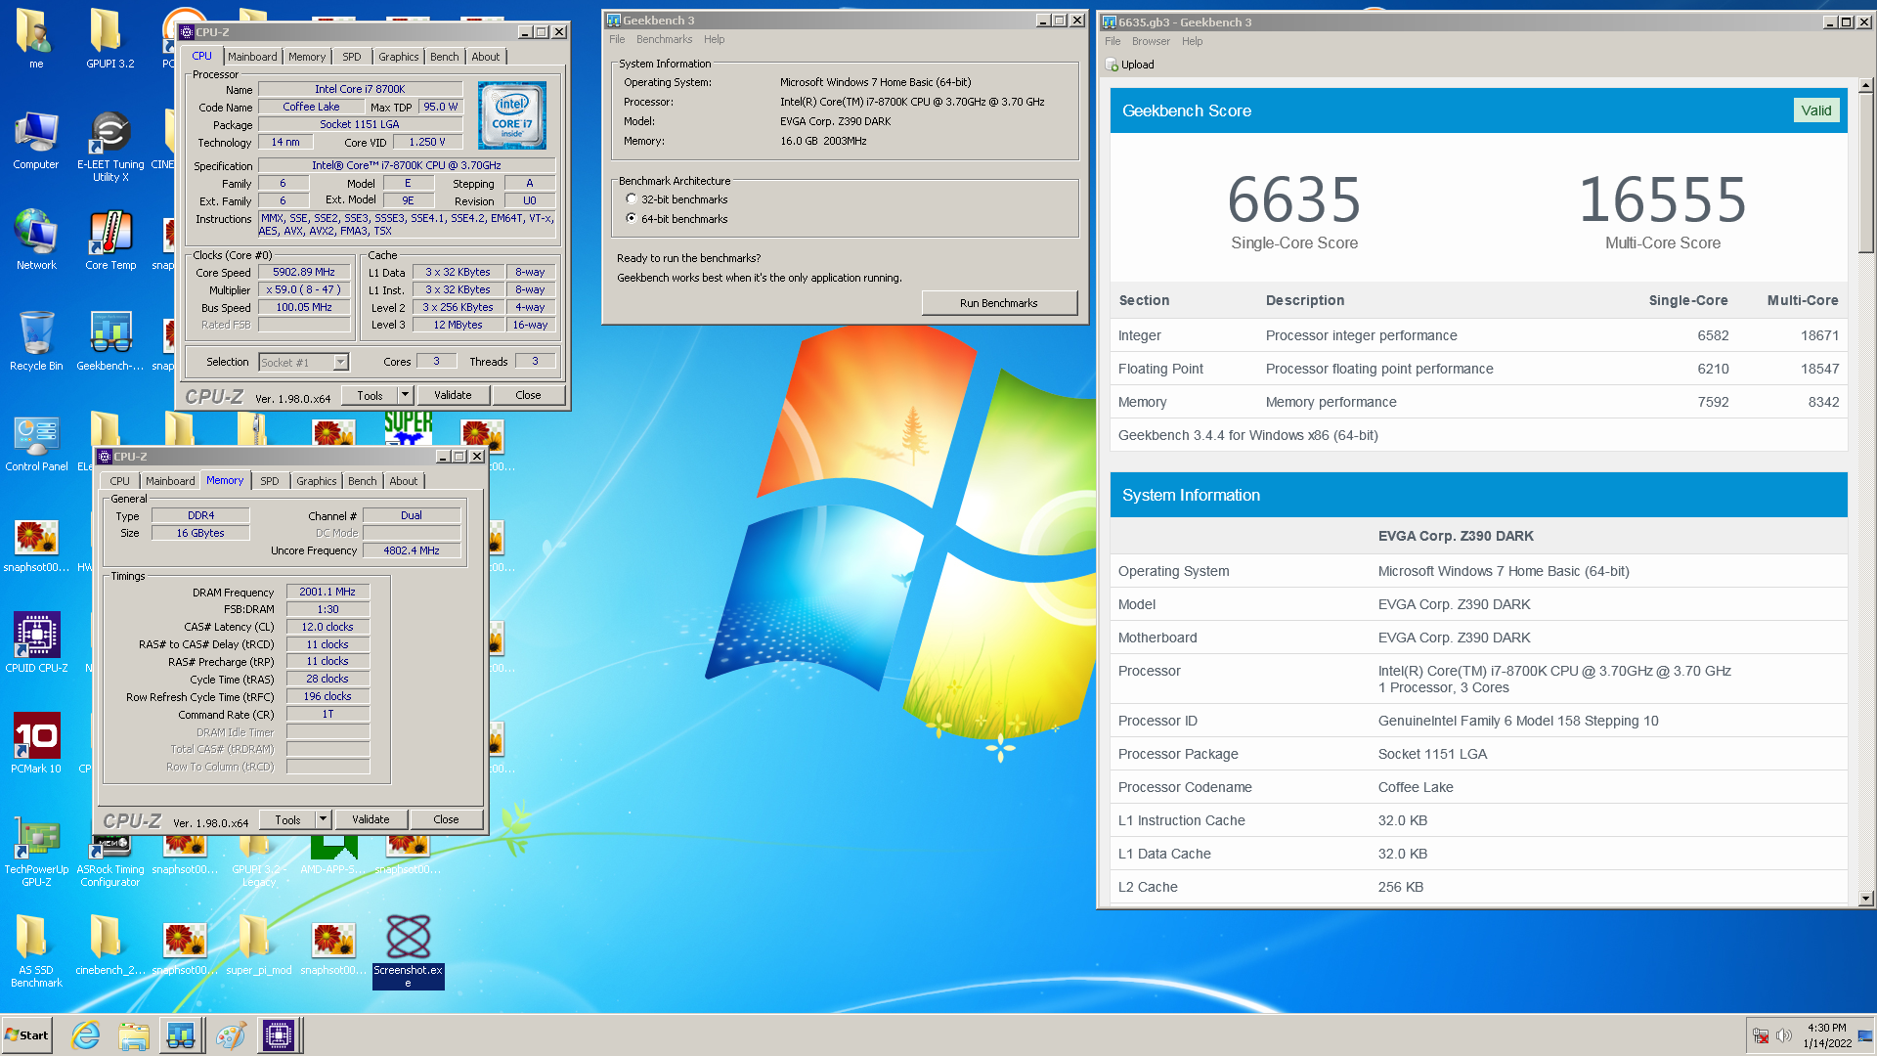This screenshot has height=1056, width=1877.
Task: Launch TechPowerUp GPU-Z shortcut
Action: click(36, 851)
